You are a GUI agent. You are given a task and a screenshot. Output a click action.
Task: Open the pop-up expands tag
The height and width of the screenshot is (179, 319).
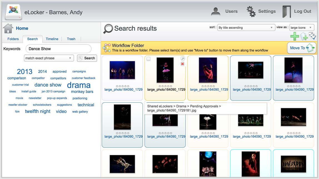pos(57,98)
